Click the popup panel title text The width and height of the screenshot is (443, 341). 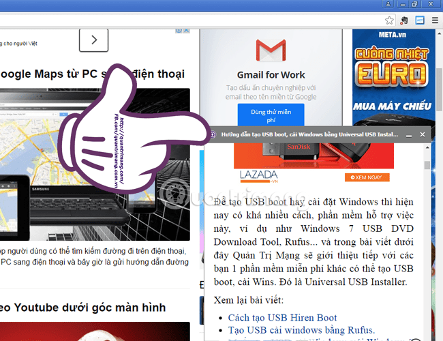coord(309,134)
